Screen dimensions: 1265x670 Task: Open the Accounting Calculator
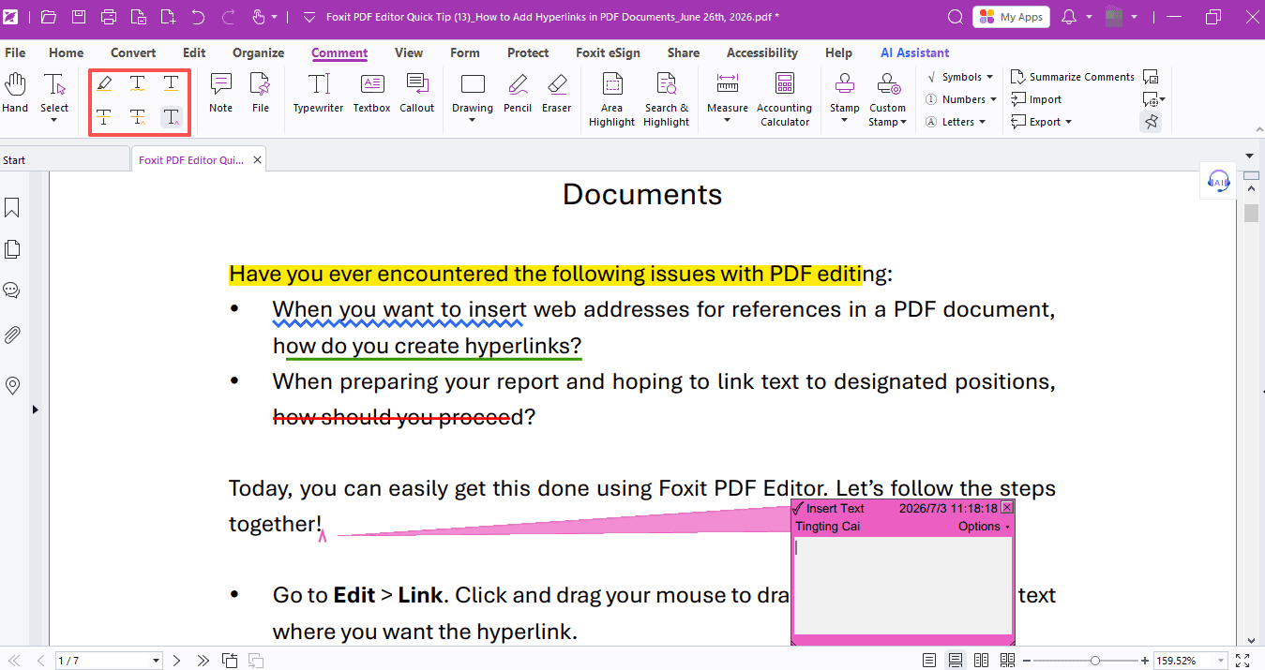click(785, 99)
